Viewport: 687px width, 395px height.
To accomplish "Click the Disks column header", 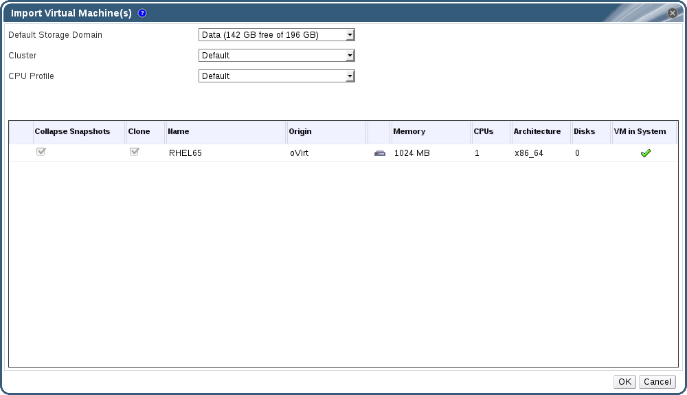I will point(590,131).
